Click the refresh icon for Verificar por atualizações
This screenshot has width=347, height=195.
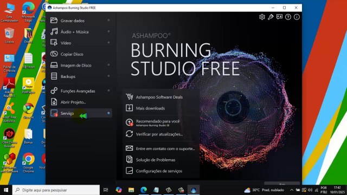129,134
